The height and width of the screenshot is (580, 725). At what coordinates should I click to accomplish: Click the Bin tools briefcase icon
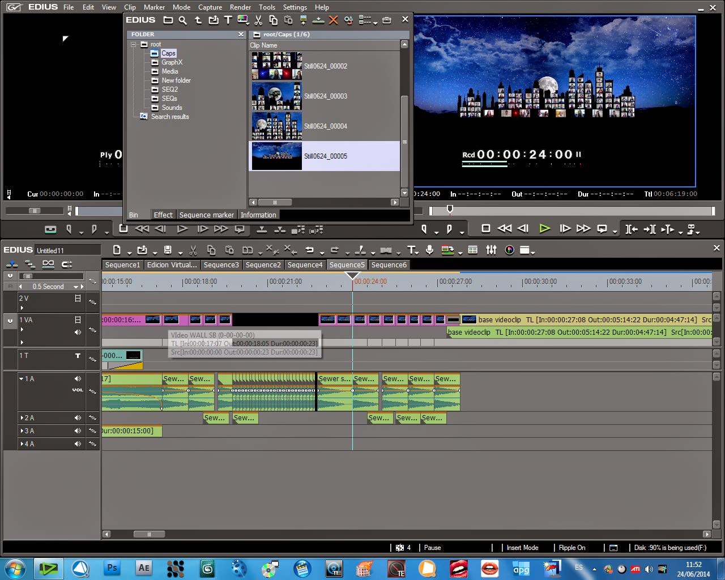click(x=386, y=20)
